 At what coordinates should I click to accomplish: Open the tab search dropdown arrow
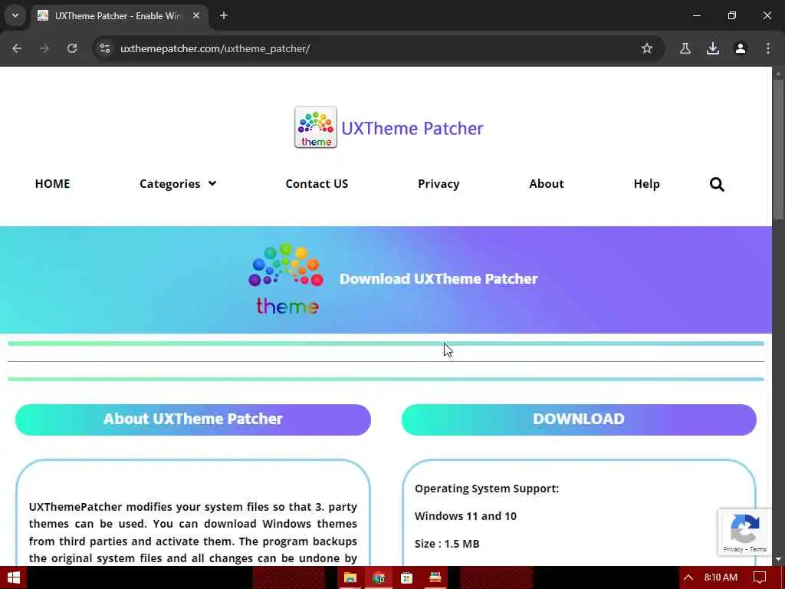tap(15, 15)
